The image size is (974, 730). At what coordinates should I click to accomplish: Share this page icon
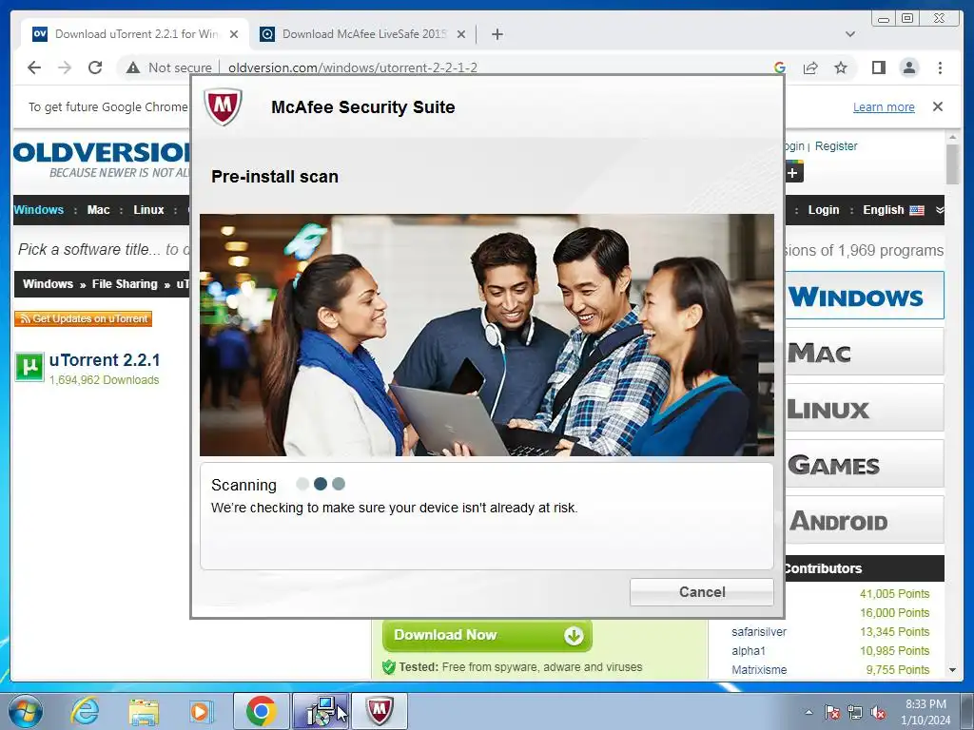[810, 67]
